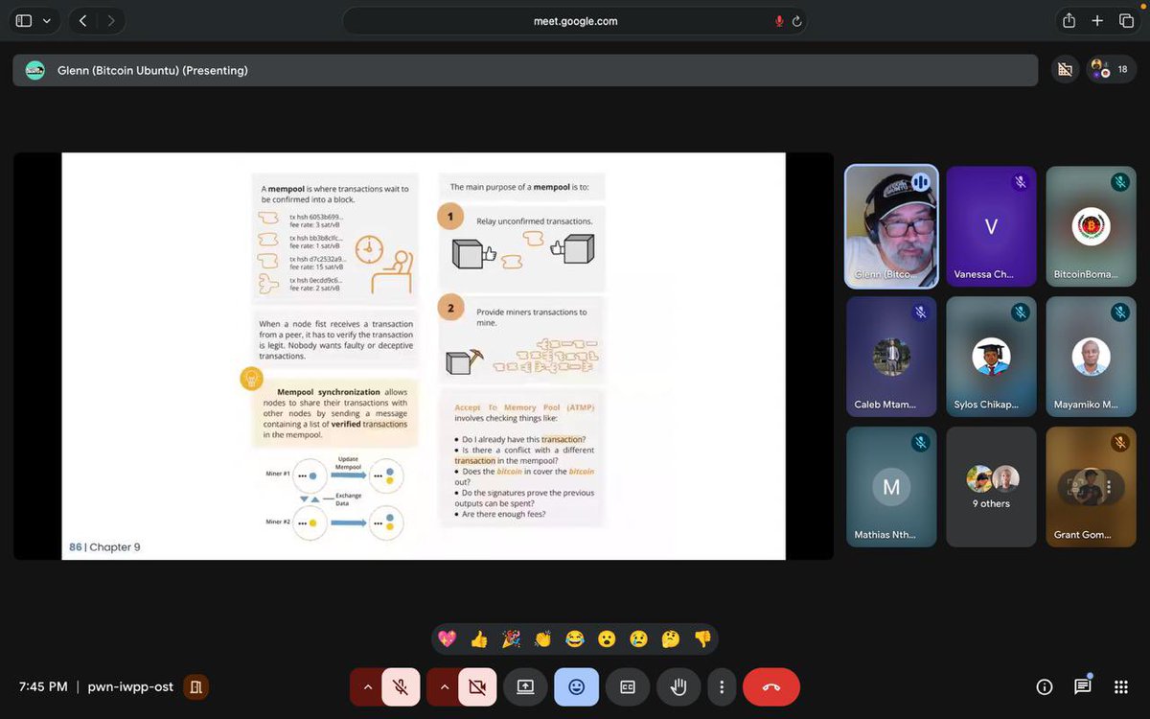Open sidebar tab group dropdown arrow

point(47,20)
